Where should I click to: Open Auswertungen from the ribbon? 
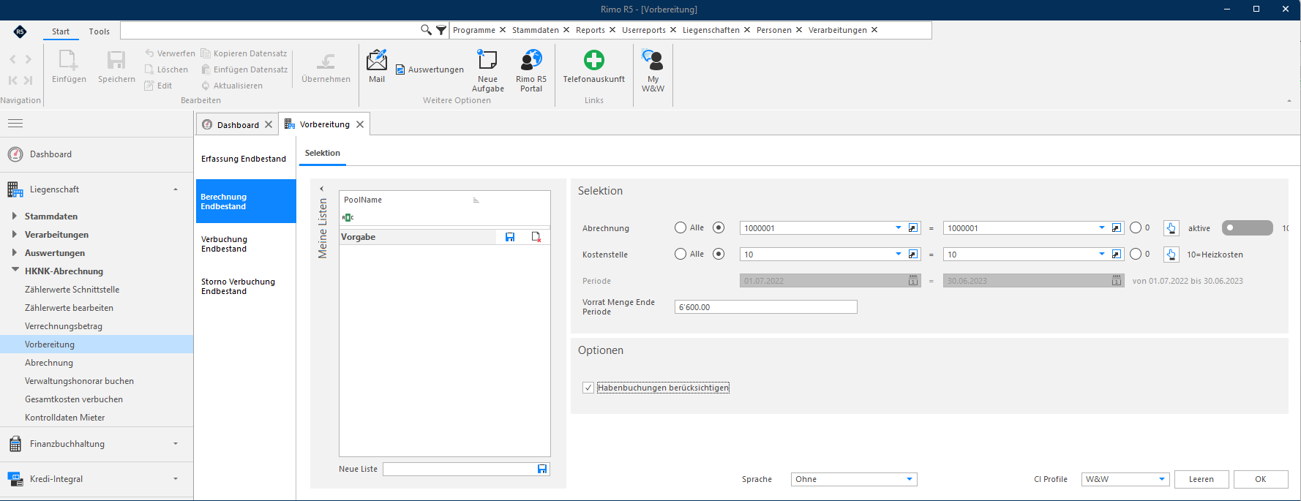coord(430,69)
